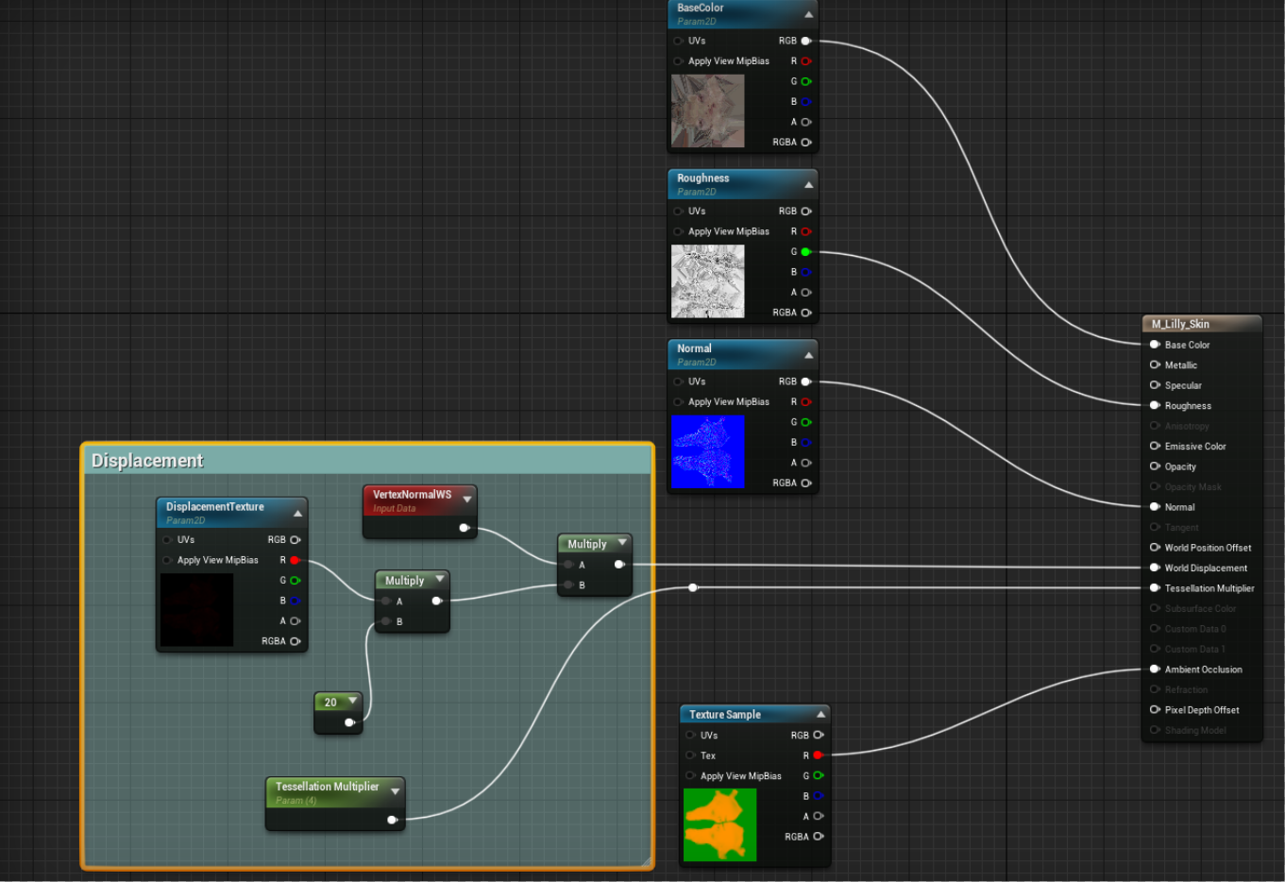1285x882 pixels.
Task: Collapse the BaseColor node with its arrow
Action: [808, 14]
